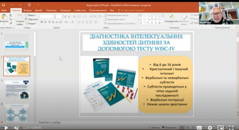Open the Layout (Макет) dropdown
The image size is (239, 130).
[31, 15]
